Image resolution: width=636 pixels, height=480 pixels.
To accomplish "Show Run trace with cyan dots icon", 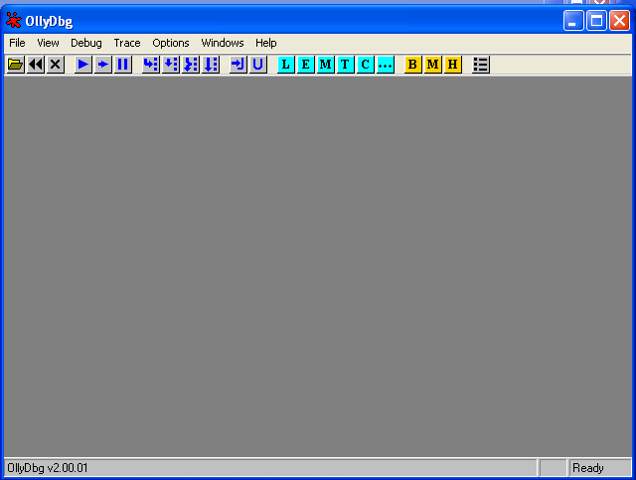I will [x=386, y=65].
